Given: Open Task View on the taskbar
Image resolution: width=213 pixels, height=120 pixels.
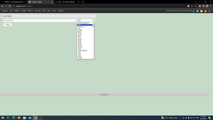Looking at the screenshot, I should pos(8,118).
